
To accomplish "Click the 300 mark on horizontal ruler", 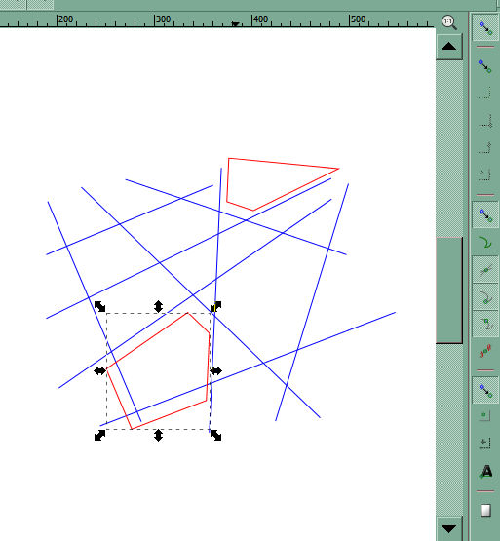I will (163, 19).
